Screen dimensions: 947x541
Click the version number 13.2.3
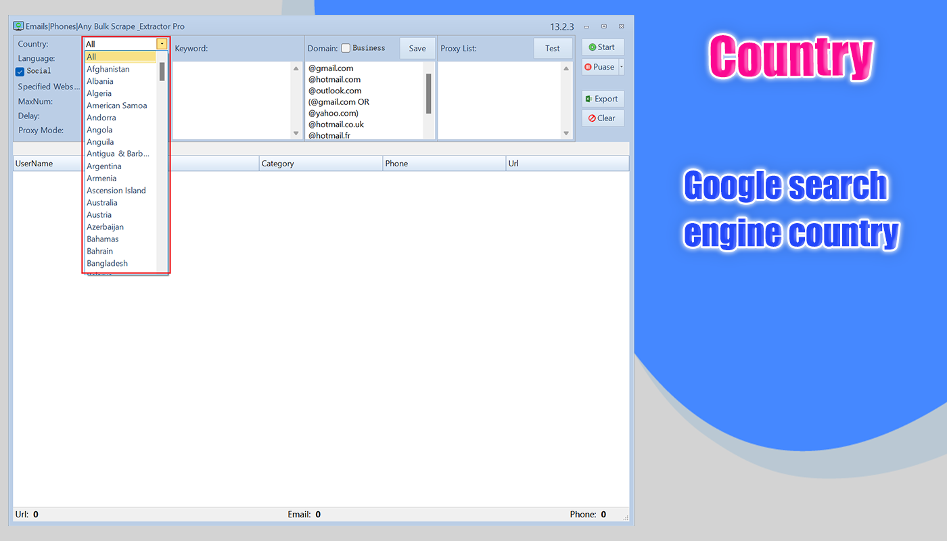point(562,27)
